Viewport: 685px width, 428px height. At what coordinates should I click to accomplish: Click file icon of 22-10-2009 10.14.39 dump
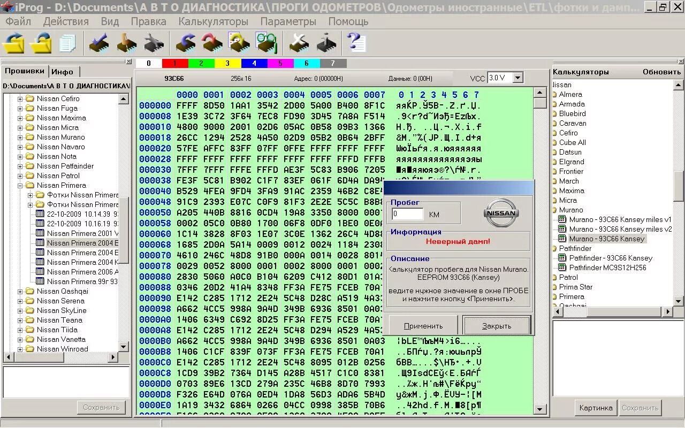40,214
